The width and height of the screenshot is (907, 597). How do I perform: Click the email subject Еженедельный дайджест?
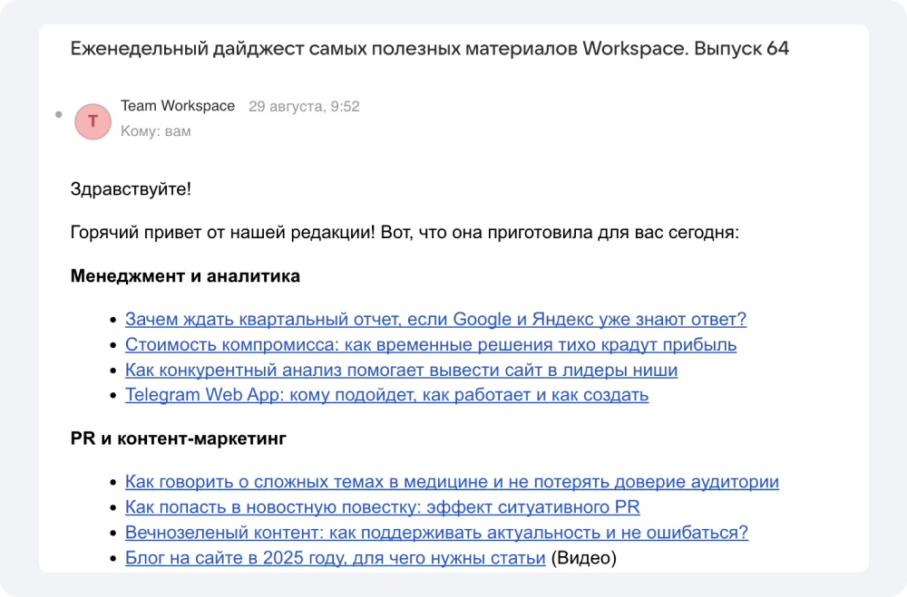tap(429, 49)
